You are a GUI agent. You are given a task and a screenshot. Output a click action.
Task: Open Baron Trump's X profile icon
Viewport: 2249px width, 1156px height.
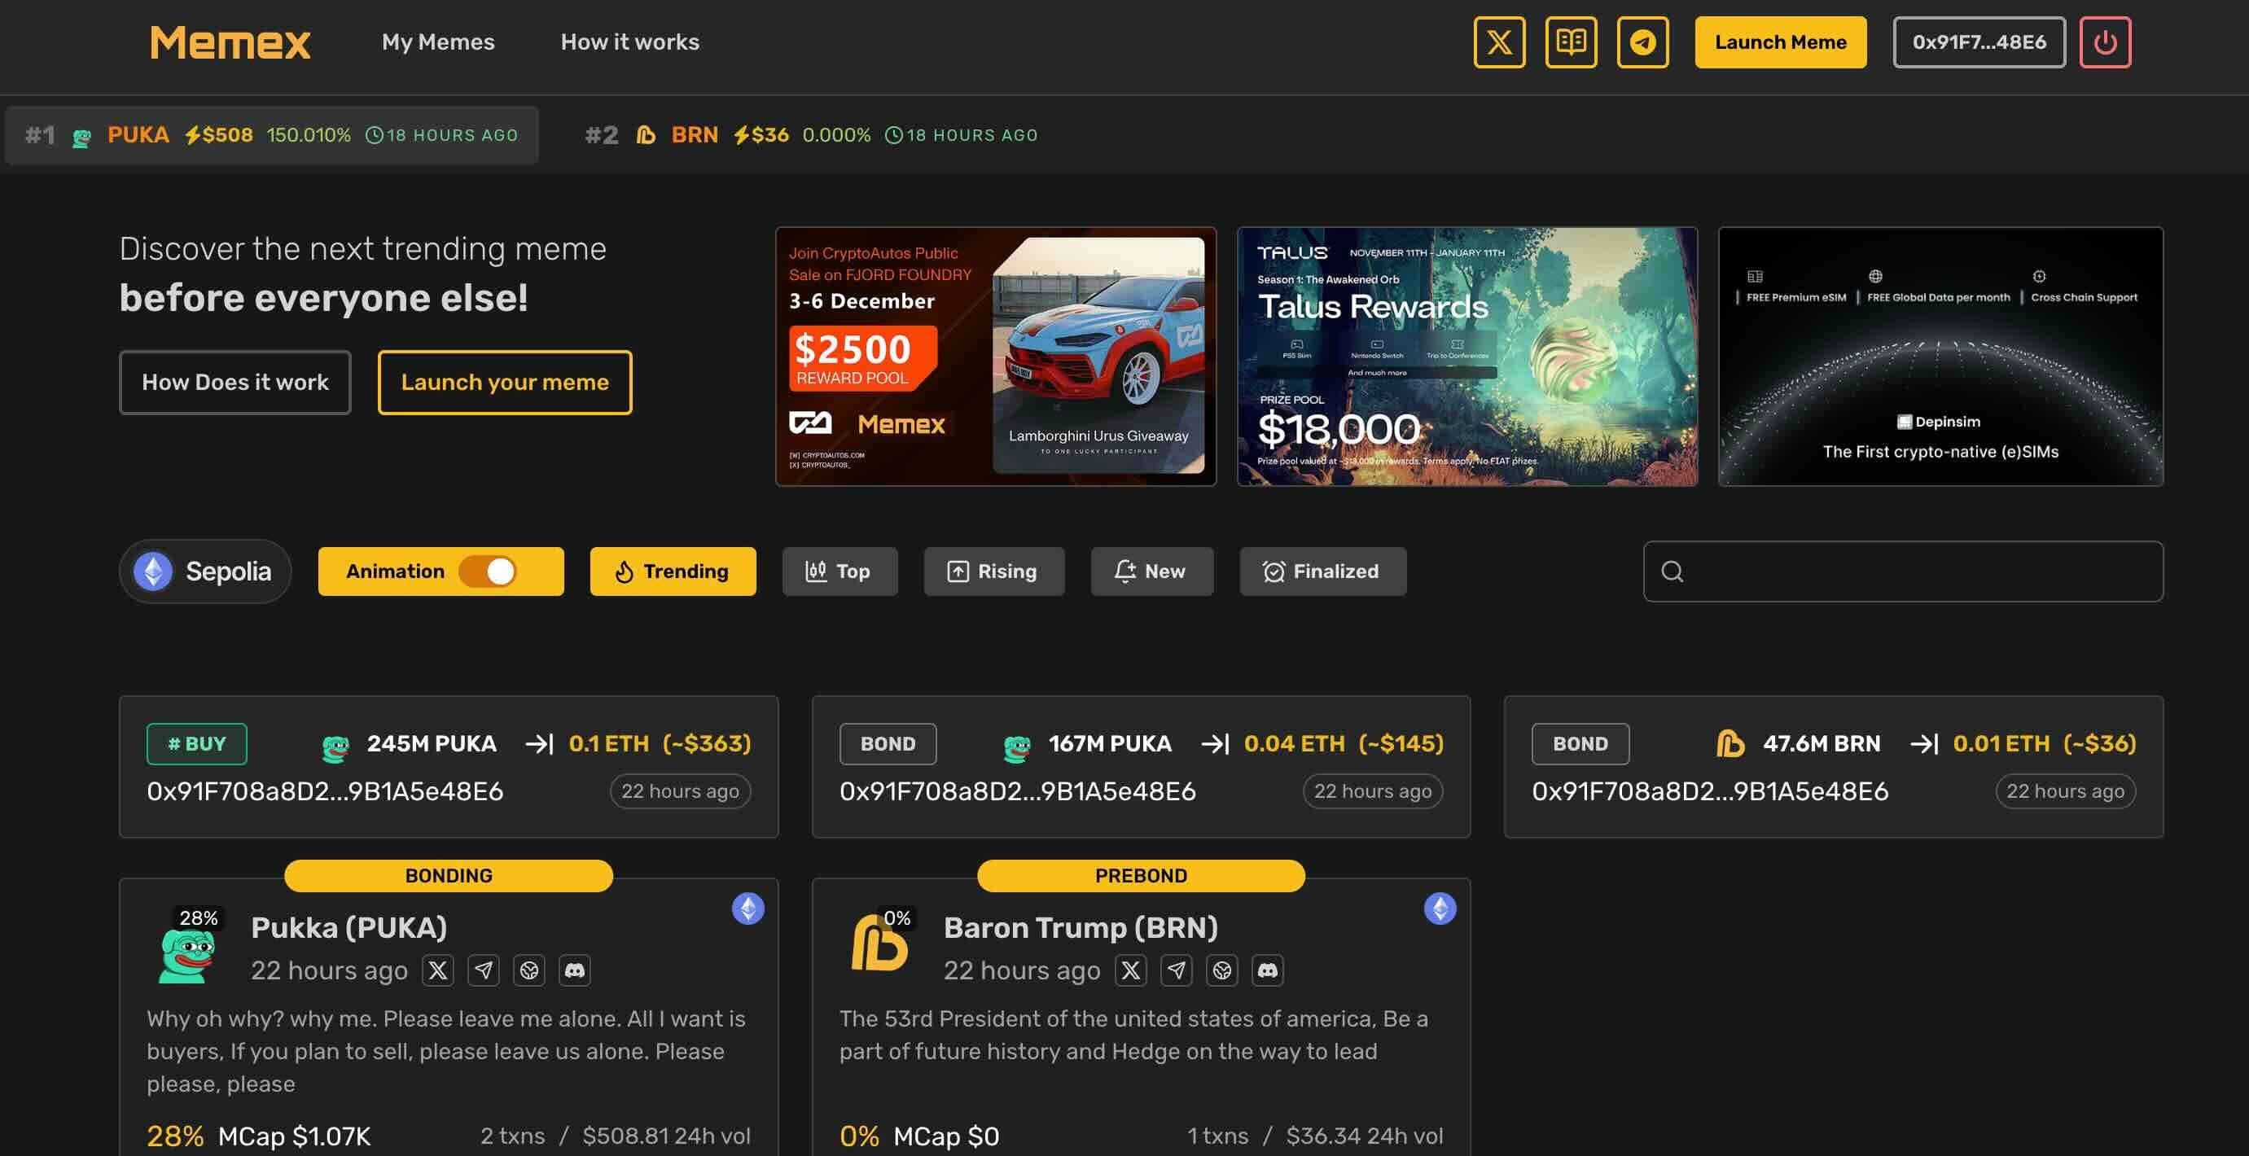(1131, 970)
